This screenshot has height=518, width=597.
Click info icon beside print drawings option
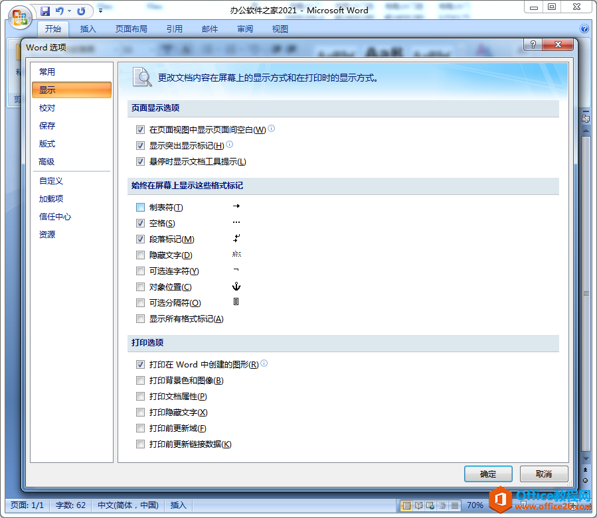point(264,363)
